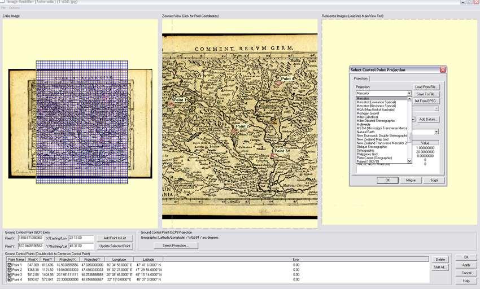Screen dimensions: 480x289
Task: Click Apply in Image Rectifier
Action: pyautogui.click(x=466, y=265)
